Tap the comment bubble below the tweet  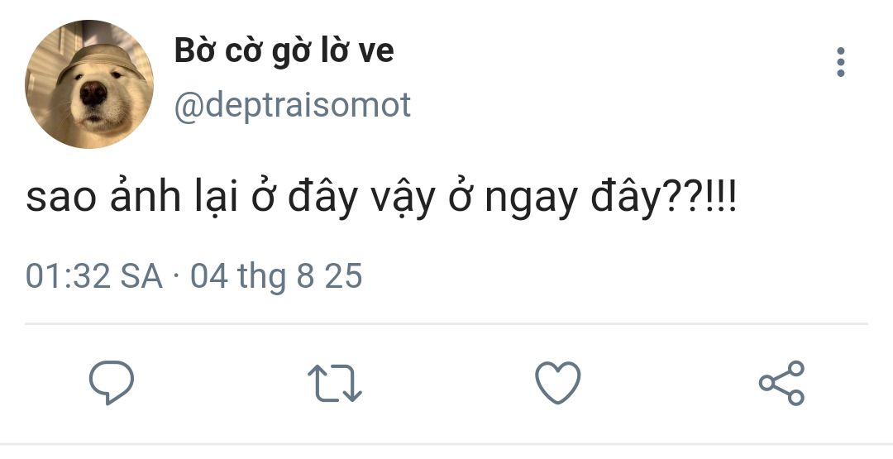click(x=112, y=382)
